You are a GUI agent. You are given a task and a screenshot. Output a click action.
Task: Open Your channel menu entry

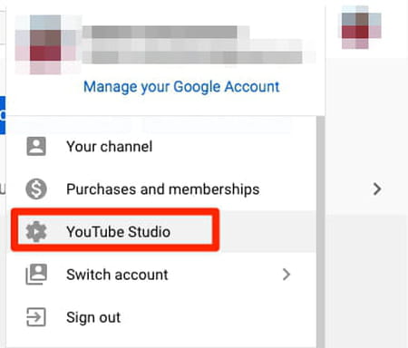pos(161,147)
